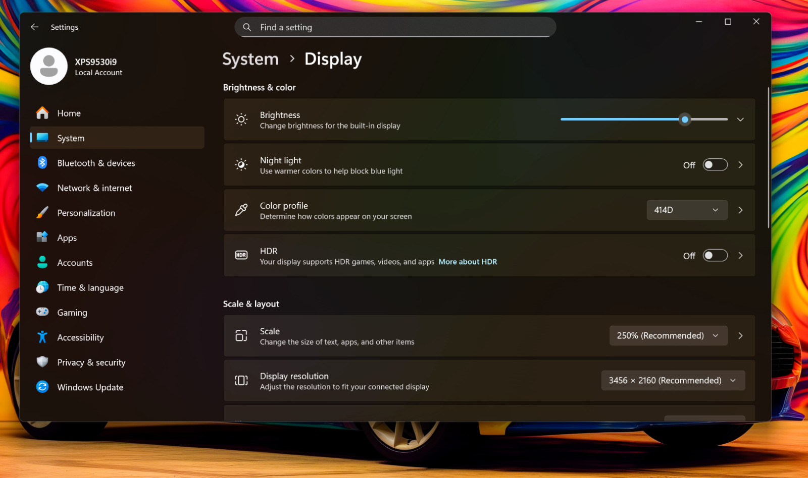Click the Privacy shield icon
This screenshot has width=808, height=478.
42,362
